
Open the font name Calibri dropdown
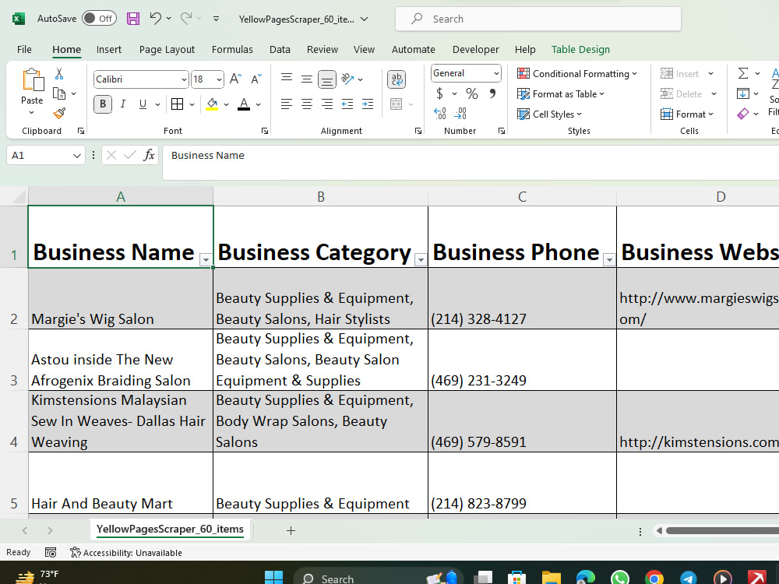click(184, 79)
